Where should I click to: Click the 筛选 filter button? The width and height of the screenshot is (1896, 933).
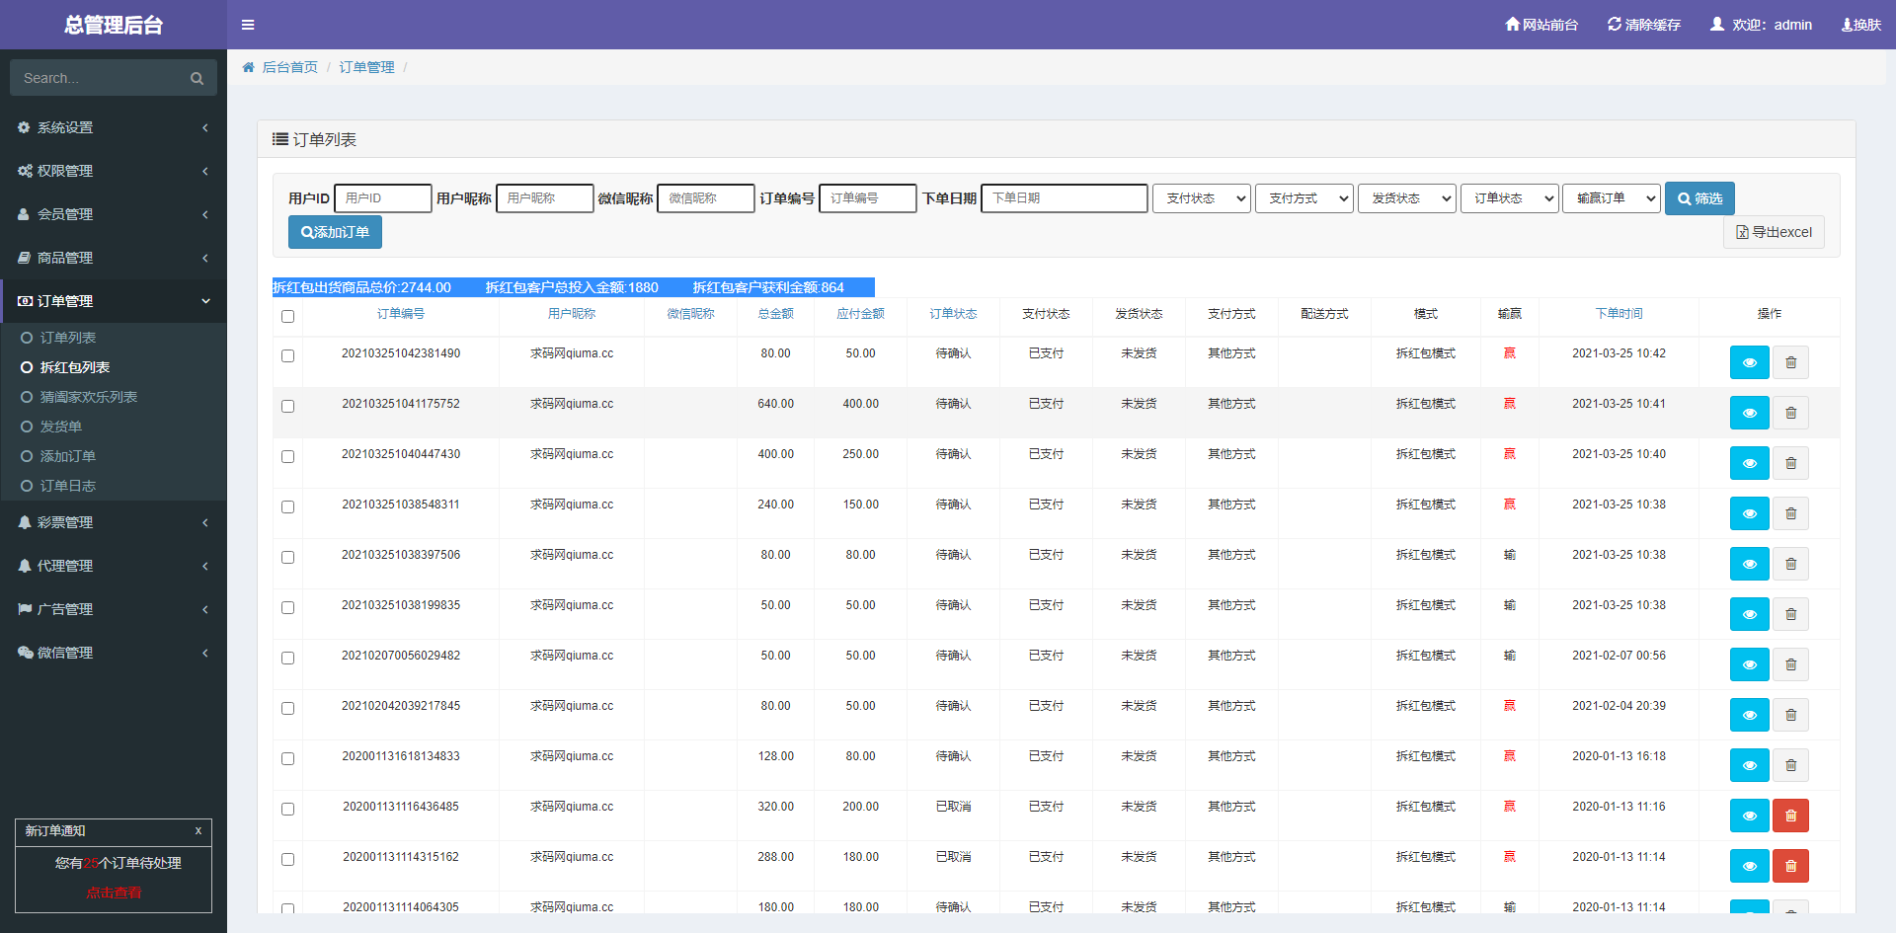[1698, 198]
